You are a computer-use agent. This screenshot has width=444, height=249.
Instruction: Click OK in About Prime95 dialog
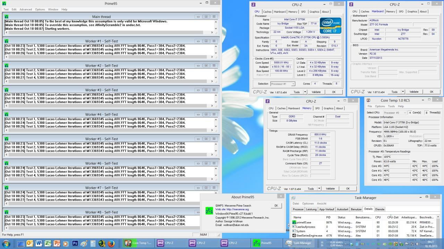pyautogui.click(x=276, y=205)
